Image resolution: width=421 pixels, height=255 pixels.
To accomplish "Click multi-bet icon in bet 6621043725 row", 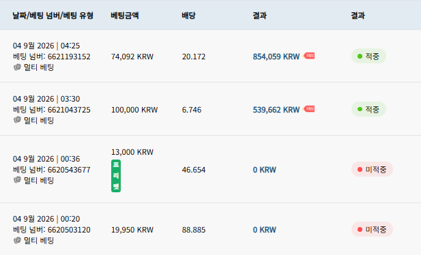I will tap(17, 120).
